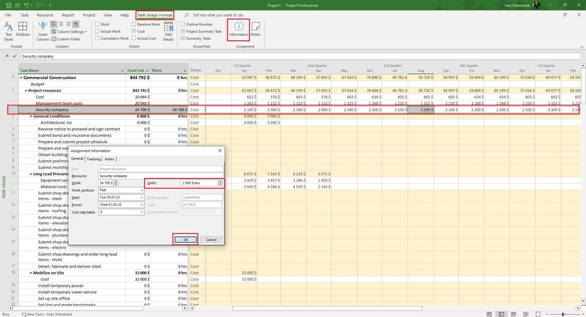
Task: Open the Cost rate table dropdown
Action: click(x=142, y=212)
